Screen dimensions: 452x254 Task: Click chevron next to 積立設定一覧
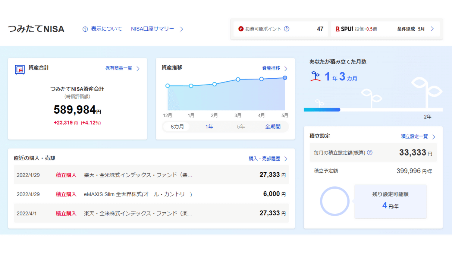coord(434,137)
